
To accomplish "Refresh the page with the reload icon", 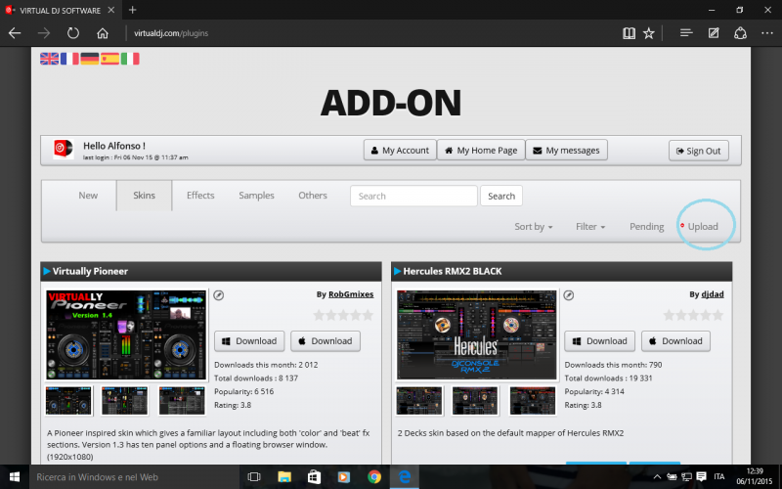I will [73, 33].
